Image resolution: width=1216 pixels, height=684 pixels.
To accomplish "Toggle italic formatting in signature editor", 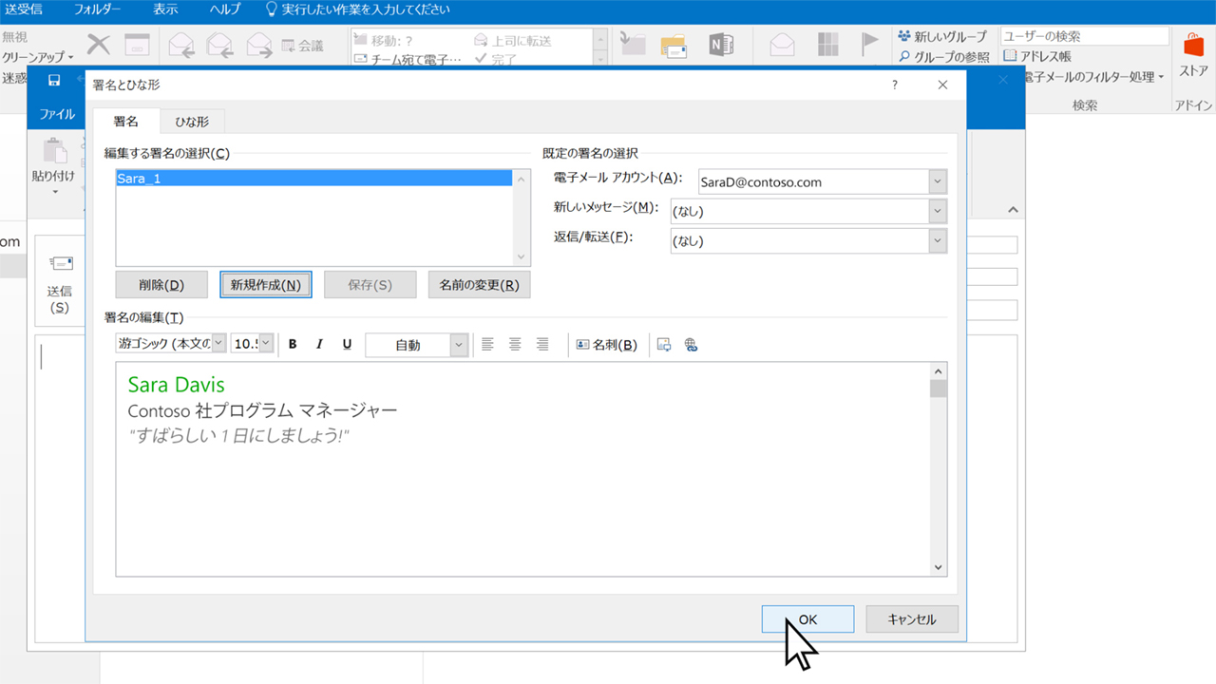I will [319, 345].
